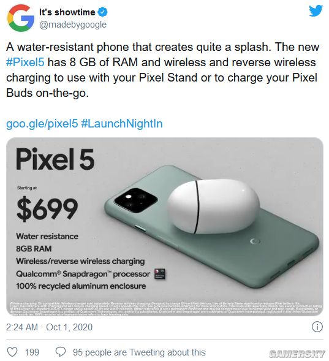Open the @madebygoogle handle
329x361 pixels.
tap(73, 25)
